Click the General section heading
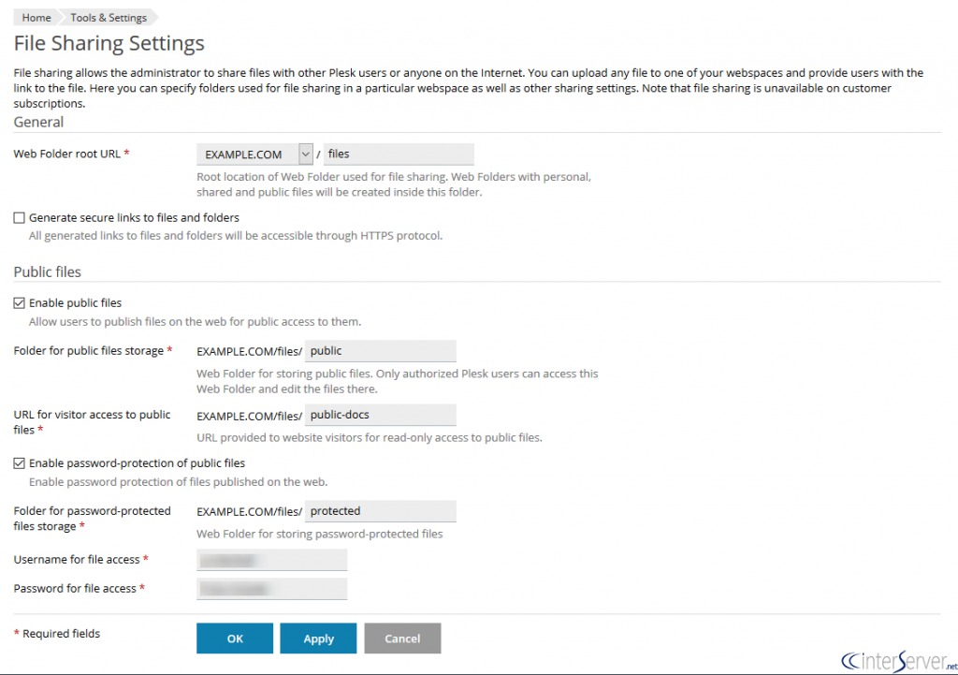Image resolution: width=958 pixels, height=675 pixels. 38,123
